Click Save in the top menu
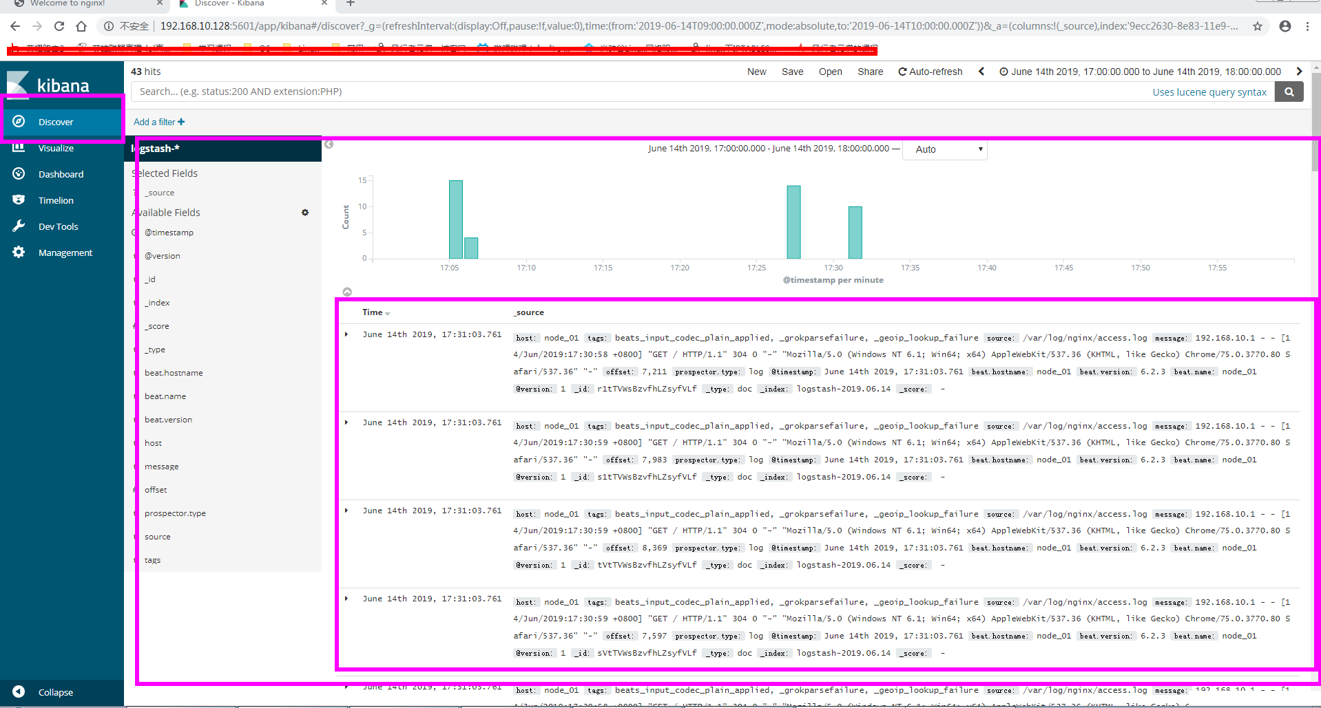1321x708 pixels. 792,72
